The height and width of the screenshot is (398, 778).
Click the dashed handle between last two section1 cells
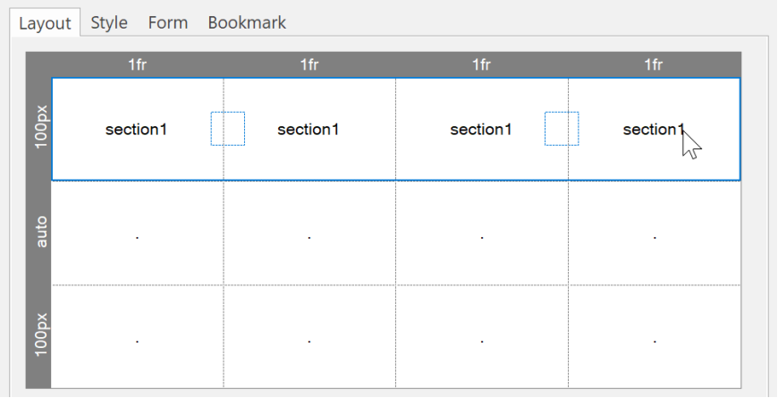click(x=562, y=129)
